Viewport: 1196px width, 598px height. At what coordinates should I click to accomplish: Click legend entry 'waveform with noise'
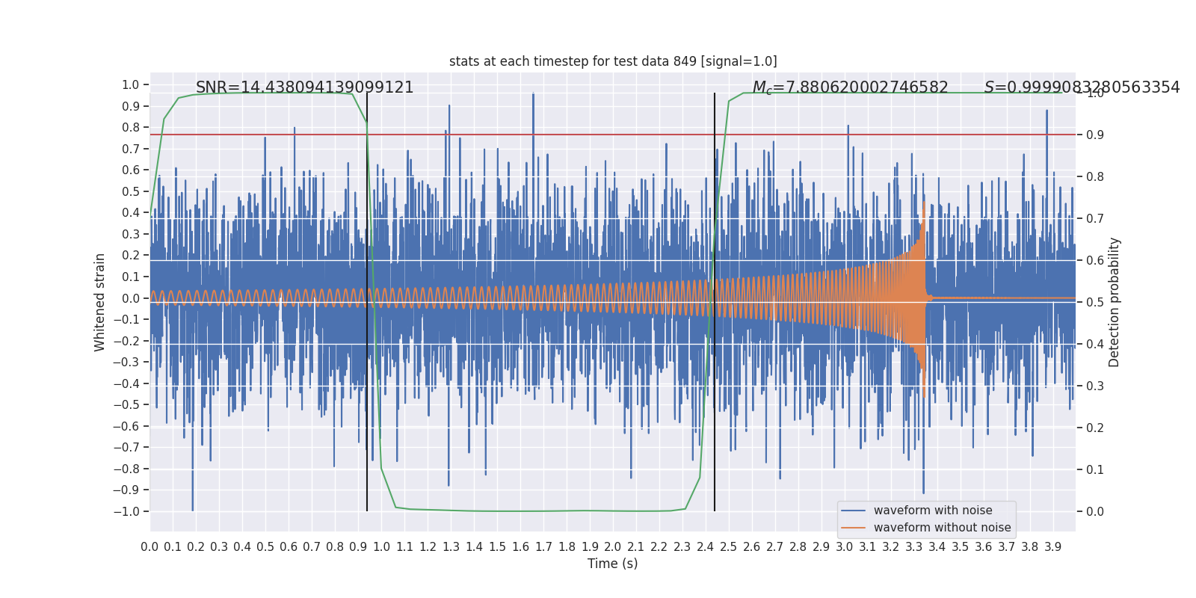(933, 511)
